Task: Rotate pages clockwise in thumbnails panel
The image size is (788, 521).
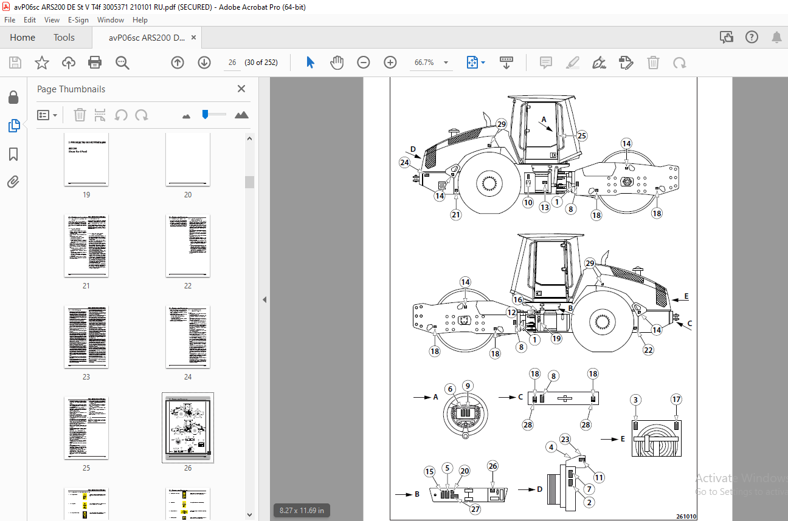Action: click(141, 115)
